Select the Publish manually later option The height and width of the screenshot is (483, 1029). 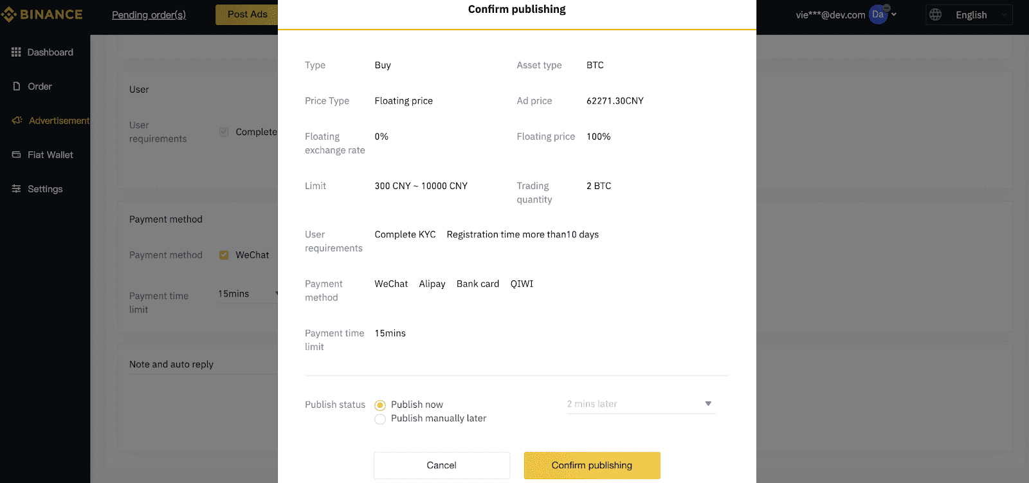(380, 419)
